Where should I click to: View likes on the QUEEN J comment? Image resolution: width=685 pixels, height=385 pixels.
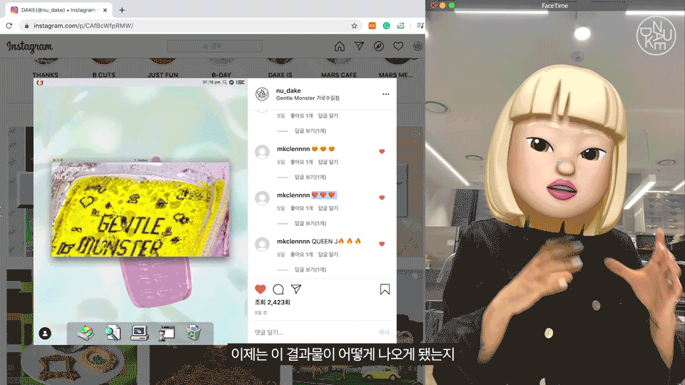click(x=301, y=255)
